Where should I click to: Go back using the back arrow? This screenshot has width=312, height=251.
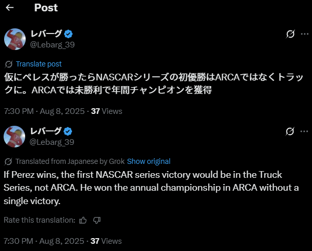(10, 8)
